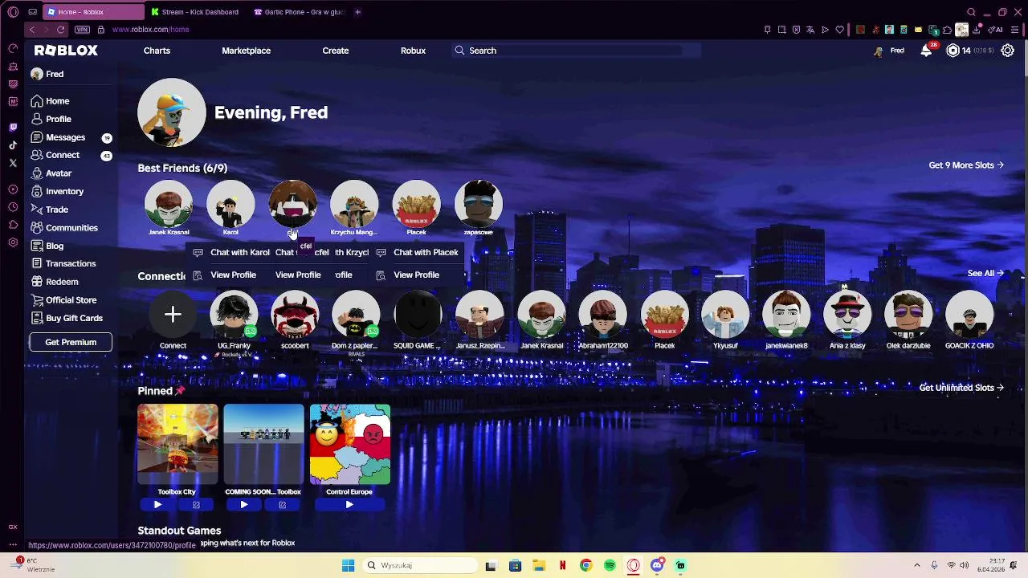Click the Get Premium button
Screen dimensions: 1028x578
[x=71, y=342]
